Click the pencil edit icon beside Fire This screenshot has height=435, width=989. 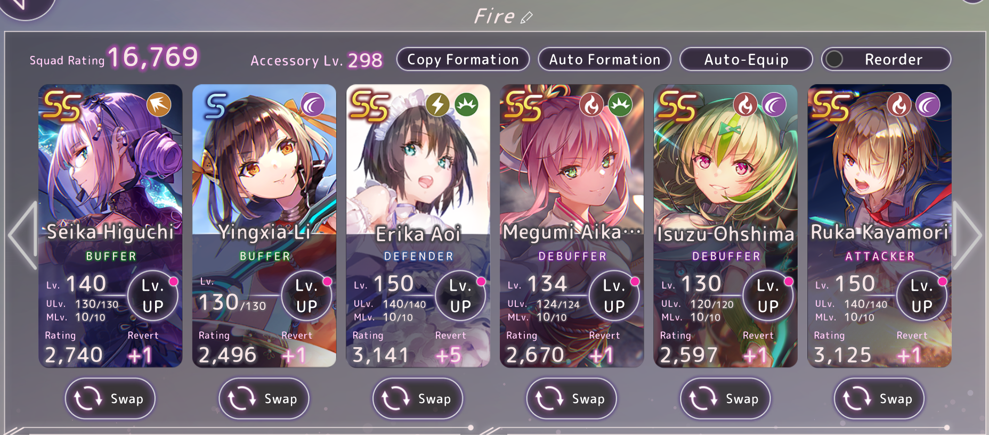[526, 18]
